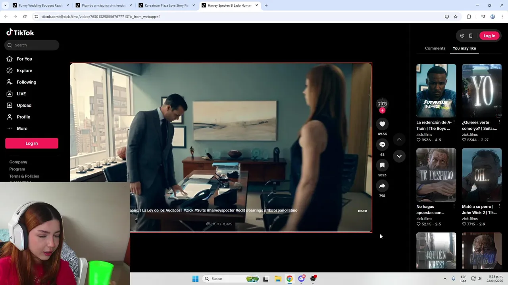Open the Te Despido video thumbnail
Image resolution: width=508 pixels, height=285 pixels.
click(x=436, y=175)
